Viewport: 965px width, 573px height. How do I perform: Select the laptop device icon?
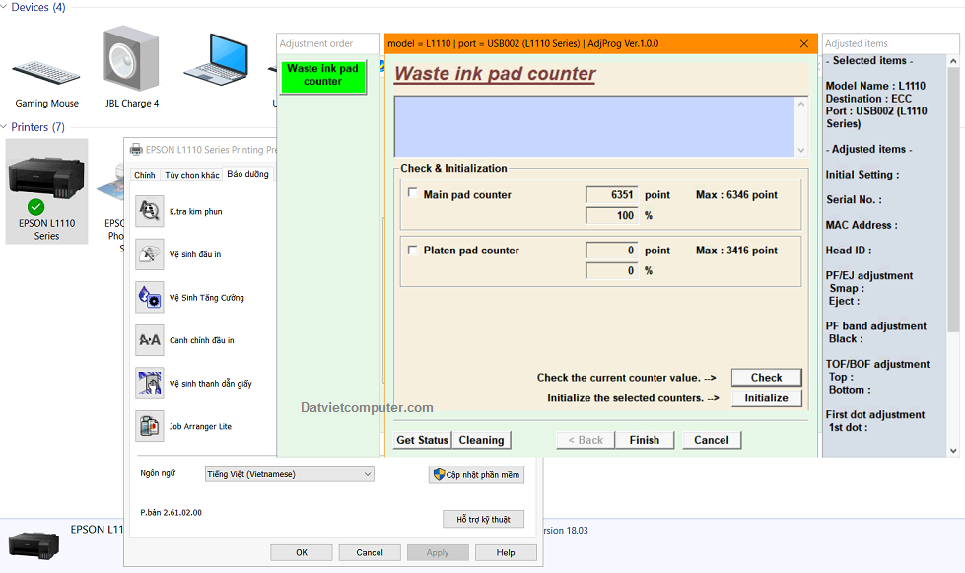(x=217, y=60)
